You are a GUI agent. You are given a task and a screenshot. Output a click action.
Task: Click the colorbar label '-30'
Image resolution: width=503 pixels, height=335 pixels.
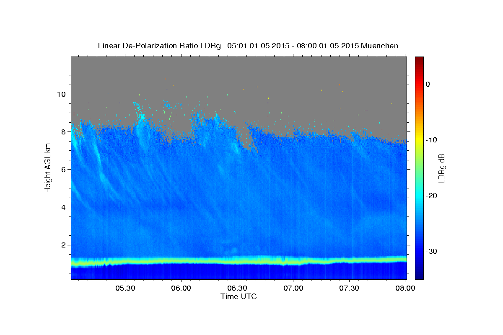point(432,251)
